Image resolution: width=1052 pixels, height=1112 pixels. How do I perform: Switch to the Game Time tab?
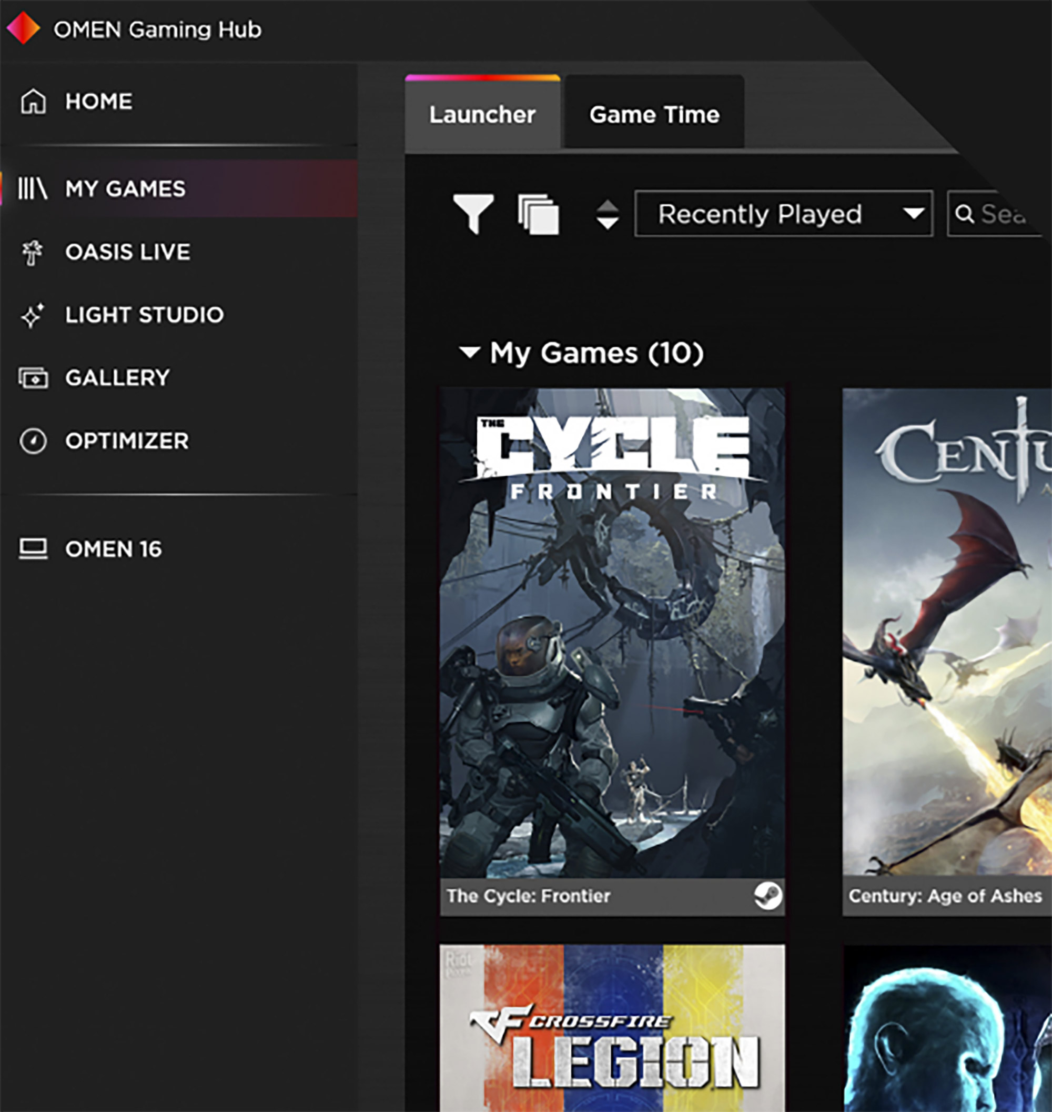point(654,114)
